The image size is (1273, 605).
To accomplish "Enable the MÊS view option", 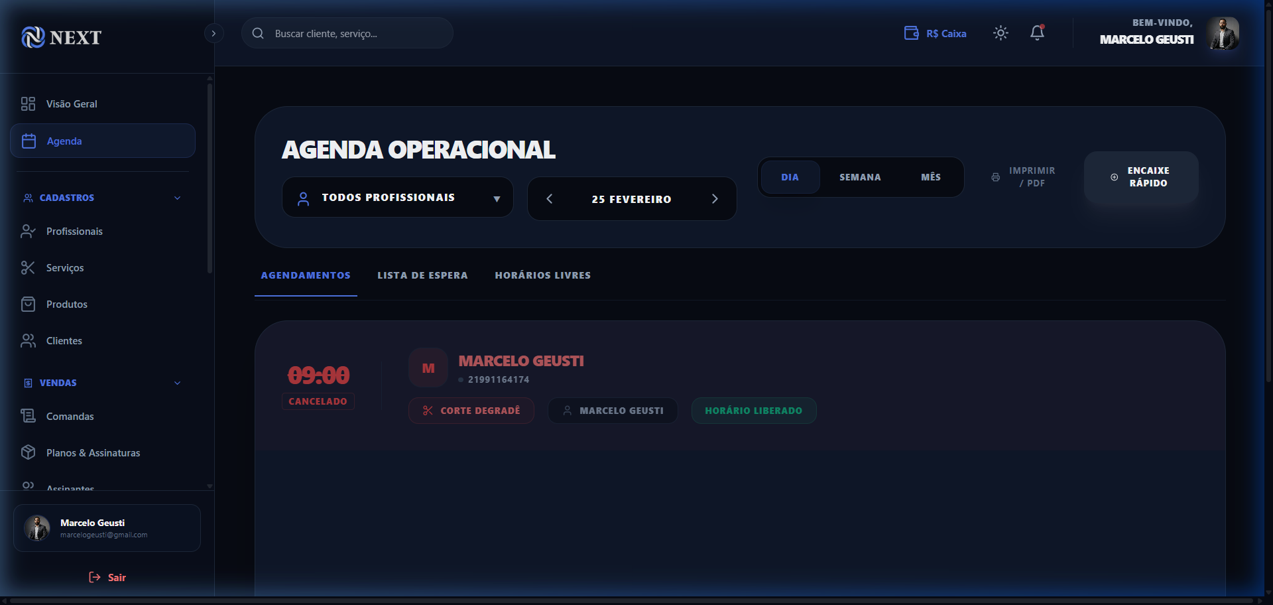I will coord(930,176).
